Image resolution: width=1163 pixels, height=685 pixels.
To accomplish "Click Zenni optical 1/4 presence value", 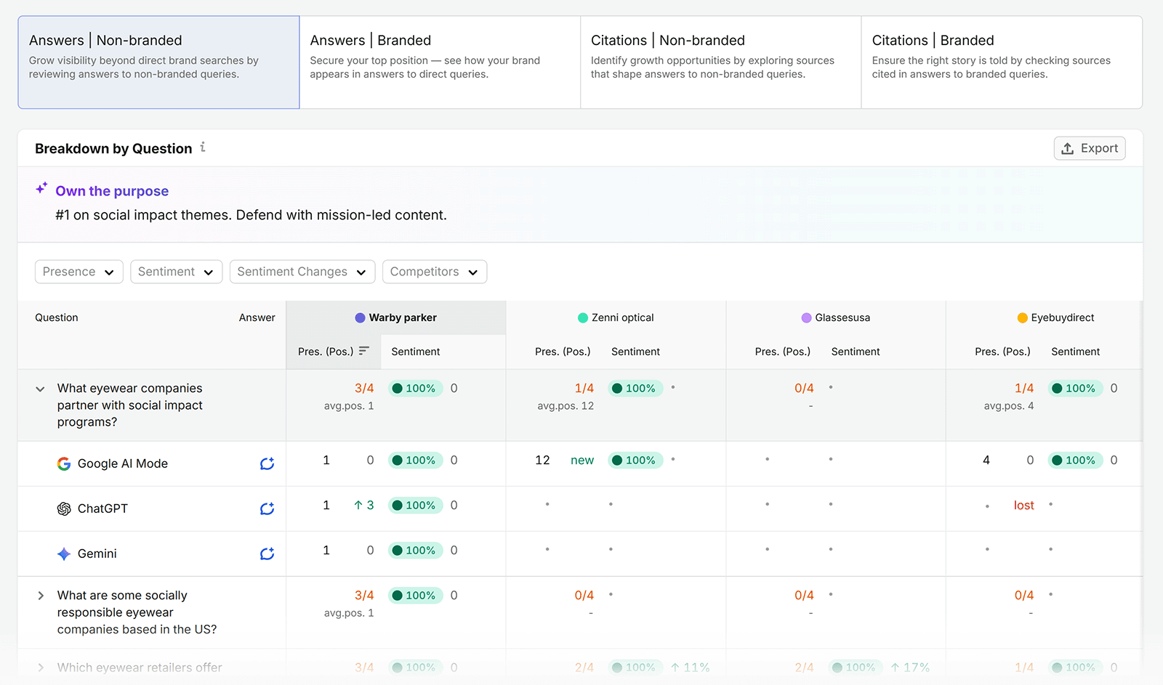I will pyautogui.click(x=584, y=389).
